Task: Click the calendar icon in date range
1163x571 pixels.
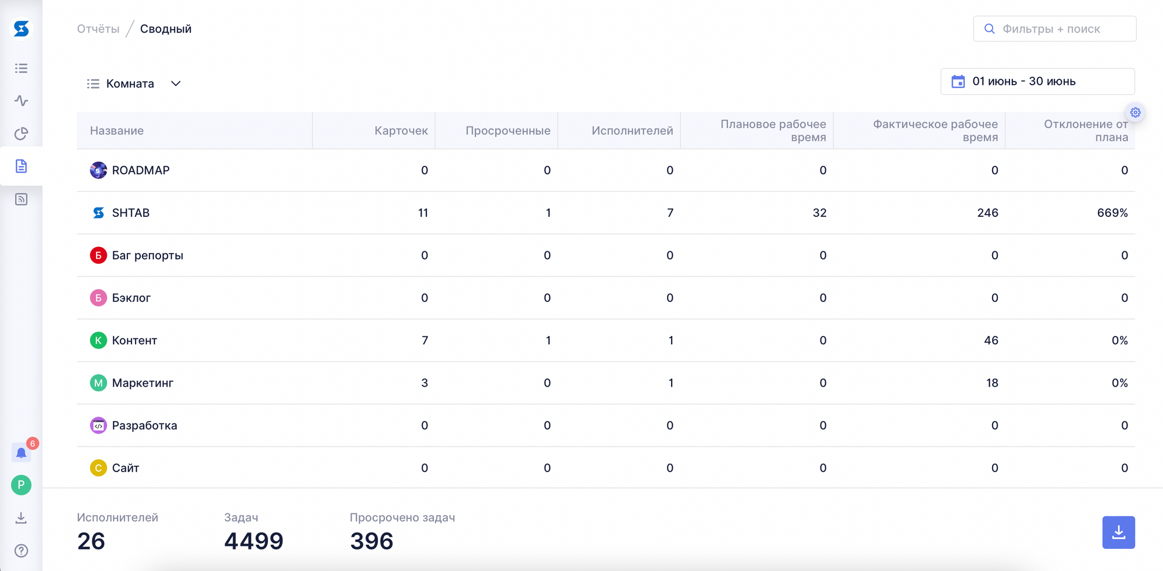Action: click(958, 81)
